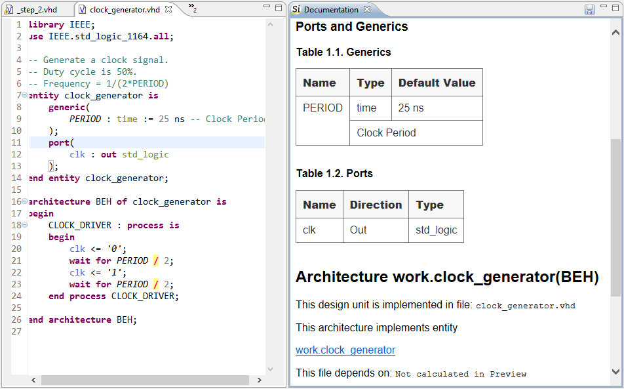Minimize the Documentation view
Screen dimensions: 624x389
click(604, 7)
